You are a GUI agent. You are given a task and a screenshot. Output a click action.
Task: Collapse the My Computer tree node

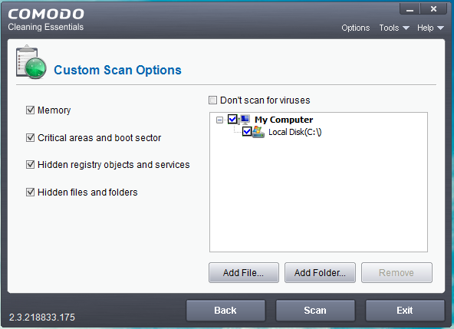[x=220, y=120]
